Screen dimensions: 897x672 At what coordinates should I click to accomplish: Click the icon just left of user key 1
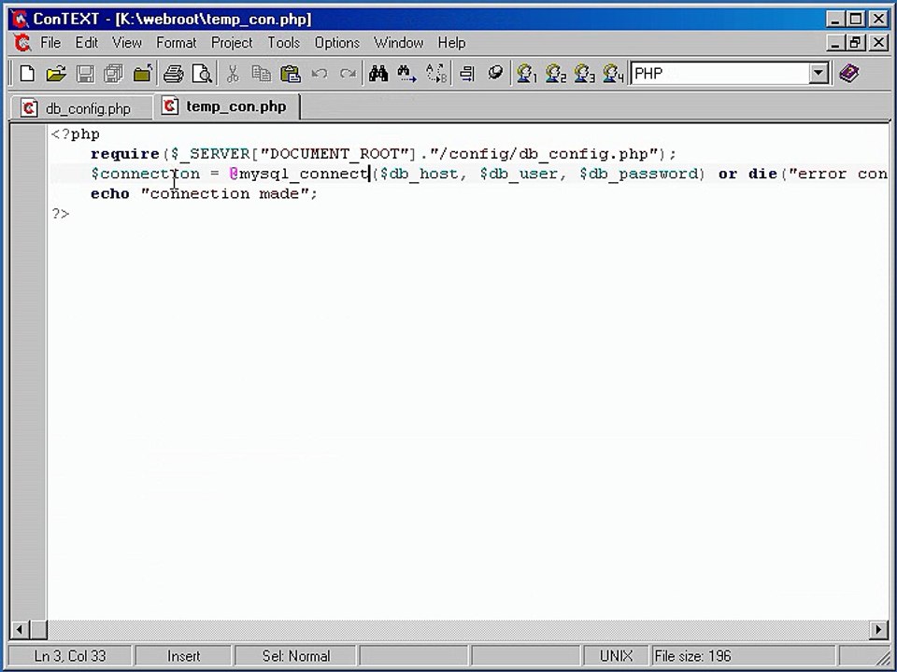point(495,74)
